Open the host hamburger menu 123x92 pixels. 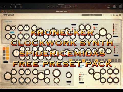120,7
